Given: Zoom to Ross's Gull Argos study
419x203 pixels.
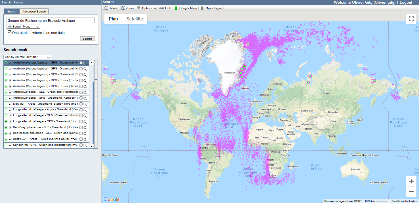Looking at the screenshot, I should pyautogui.click(x=85, y=139).
